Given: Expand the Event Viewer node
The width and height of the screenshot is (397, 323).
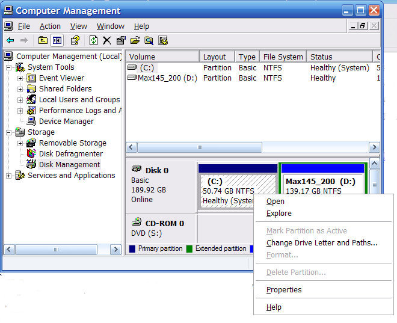Looking at the screenshot, I should click(20, 78).
